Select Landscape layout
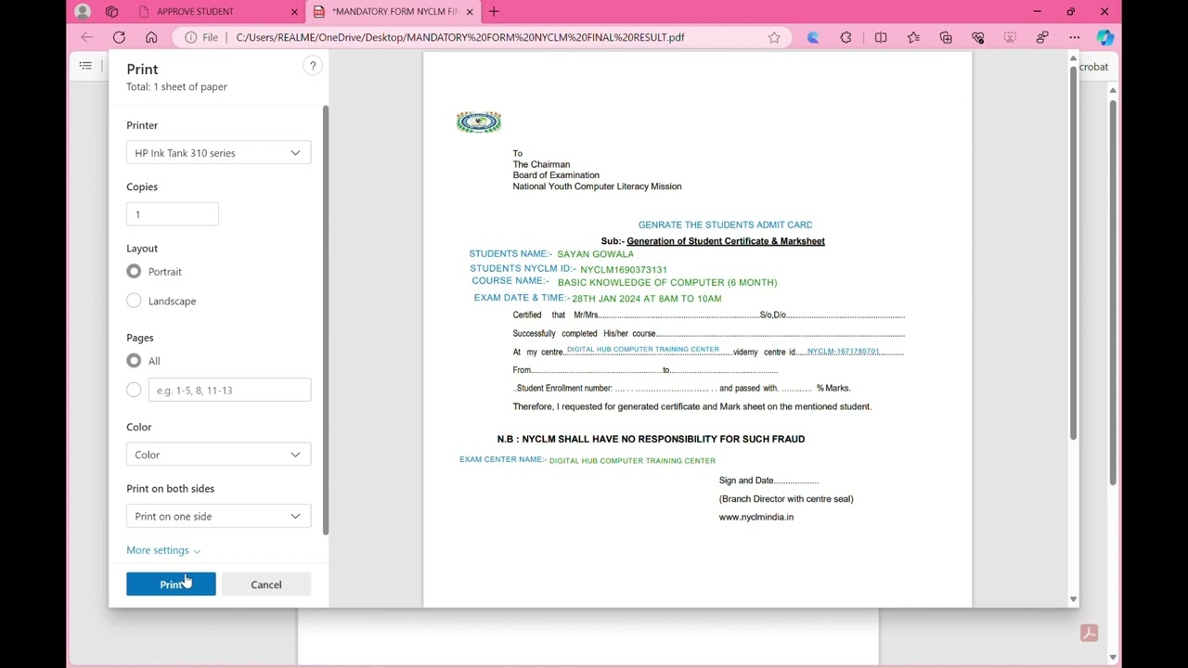The height and width of the screenshot is (668, 1188). click(x=134, y=301)
